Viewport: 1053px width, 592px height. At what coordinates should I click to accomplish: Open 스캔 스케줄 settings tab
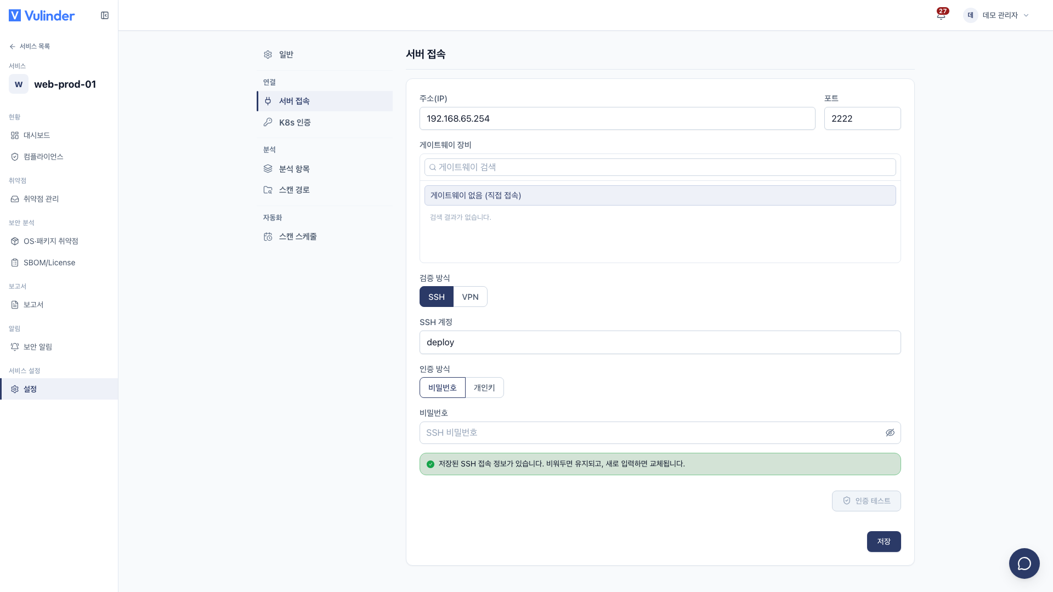[x=325, y=237]
